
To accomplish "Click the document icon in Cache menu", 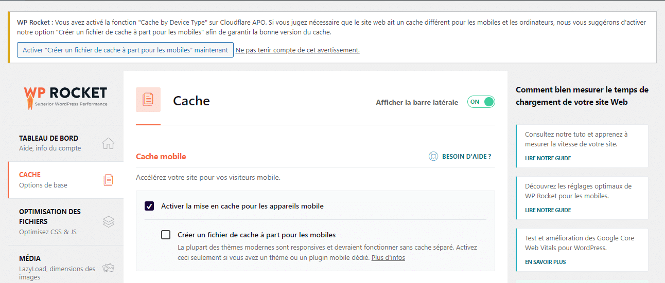I will point(108,180).
